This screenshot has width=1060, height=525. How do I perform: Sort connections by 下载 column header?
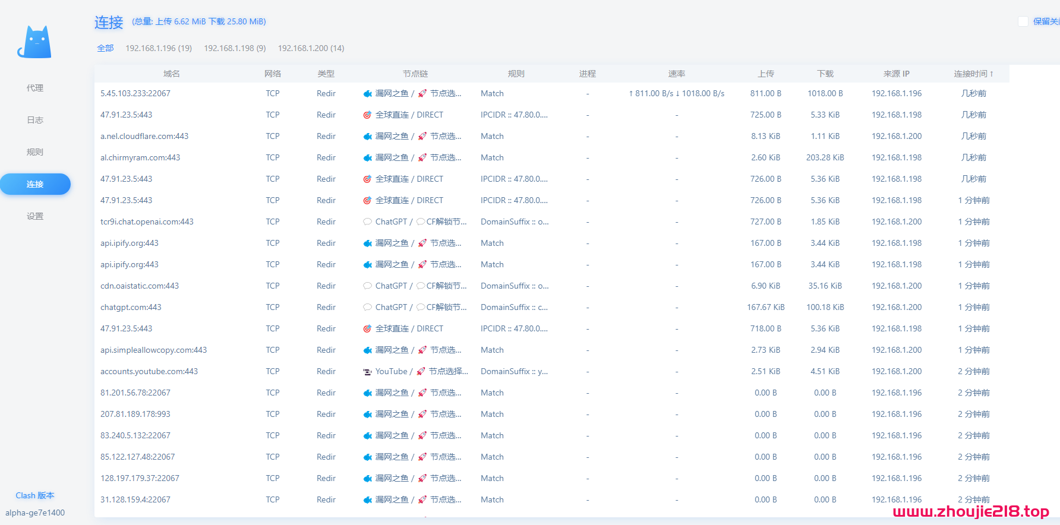click(825, 74)
